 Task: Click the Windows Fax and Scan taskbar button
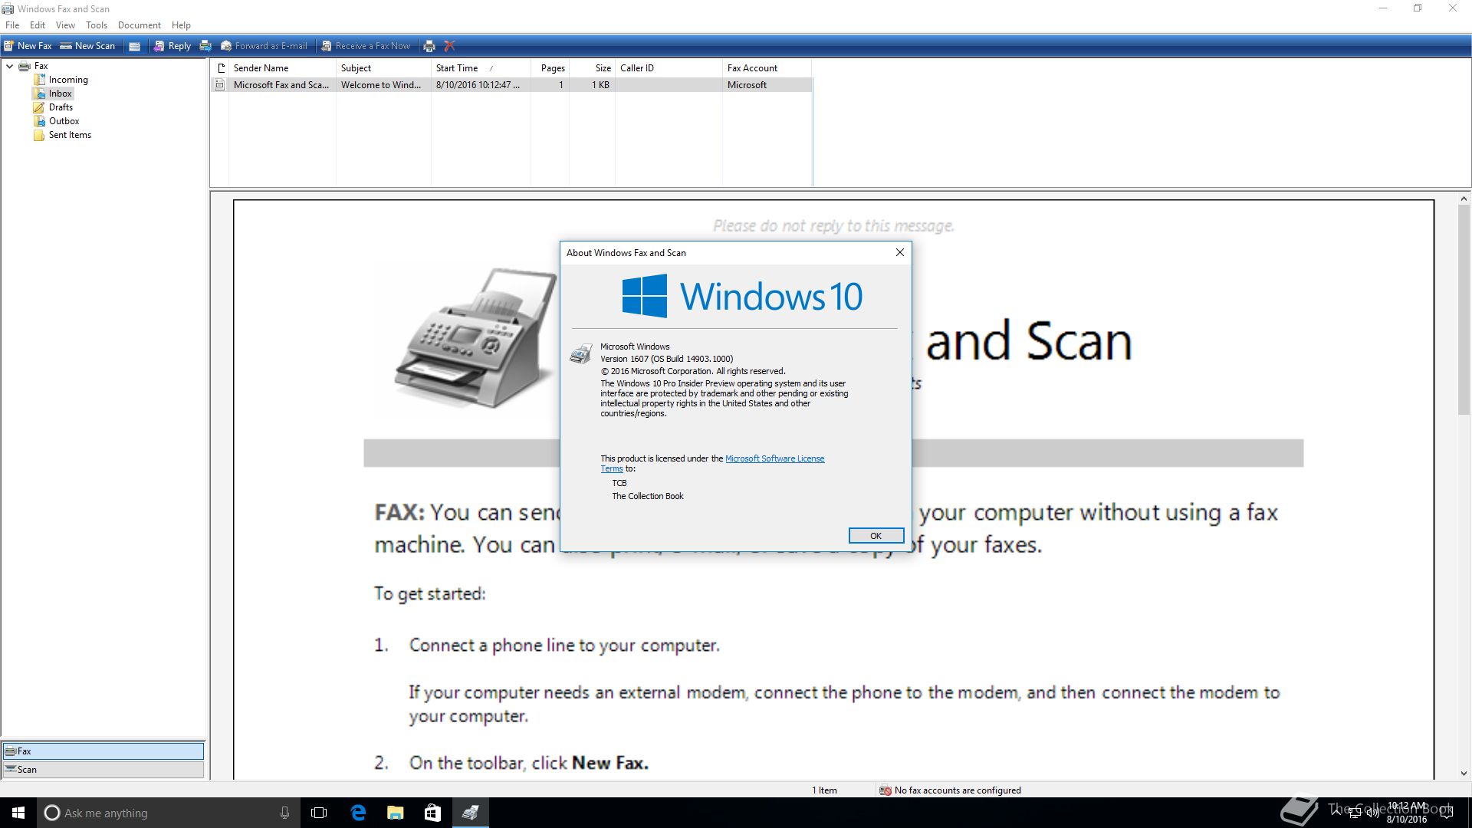click(470, 813)
